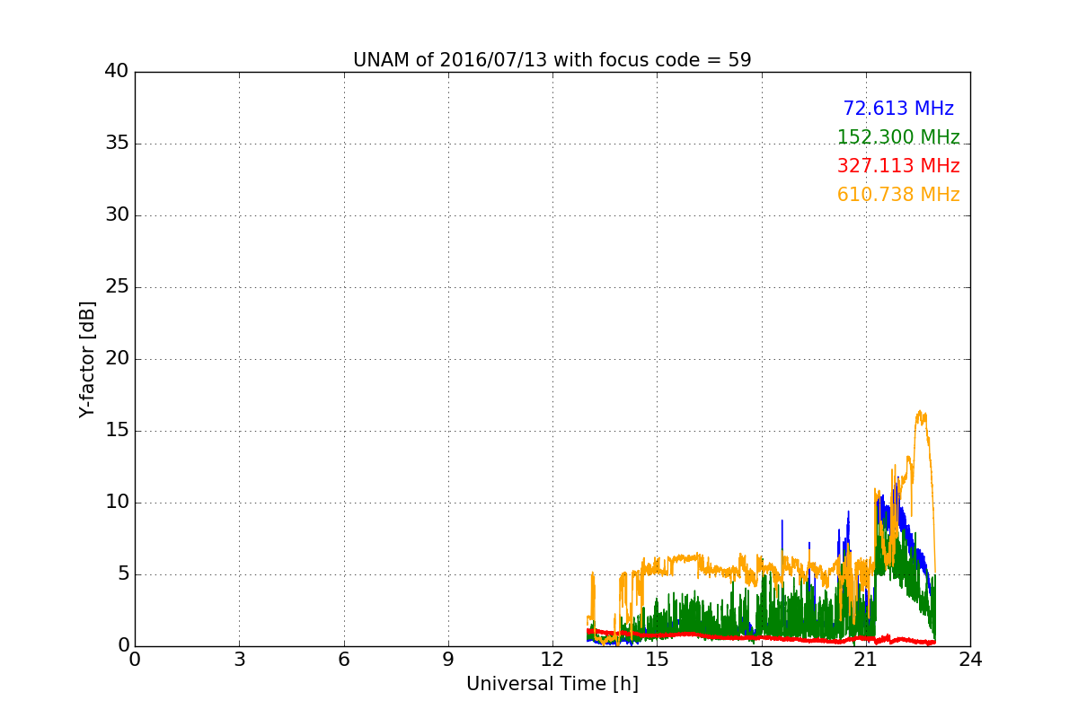
Task: Select the green 152.300 MHz legend label
Action: click(x=898, y=137)
